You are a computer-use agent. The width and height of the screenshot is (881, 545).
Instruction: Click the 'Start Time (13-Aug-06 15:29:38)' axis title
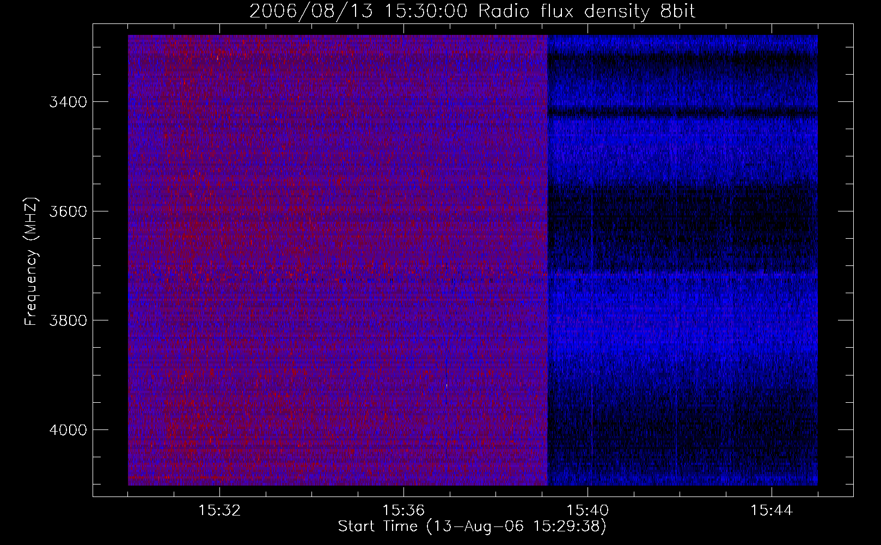472,526
